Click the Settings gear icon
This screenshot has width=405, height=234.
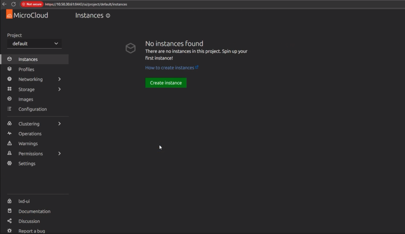click(9, 164)
